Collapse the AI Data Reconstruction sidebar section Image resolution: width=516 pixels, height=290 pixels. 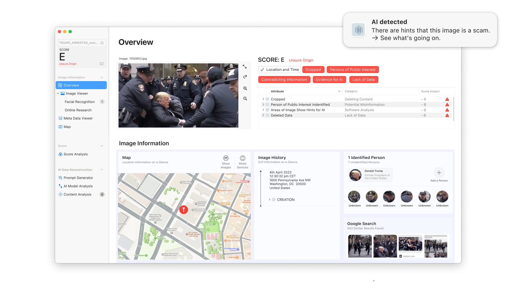[x=102, y=170]
